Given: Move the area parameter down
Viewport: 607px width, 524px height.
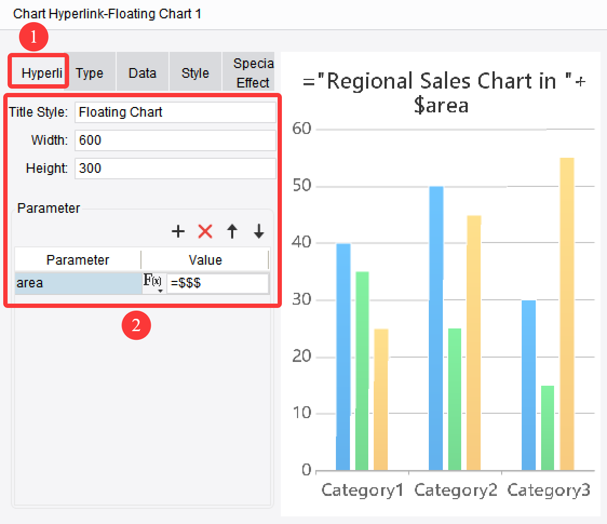Looking at the screenshot, I should 258,231.
